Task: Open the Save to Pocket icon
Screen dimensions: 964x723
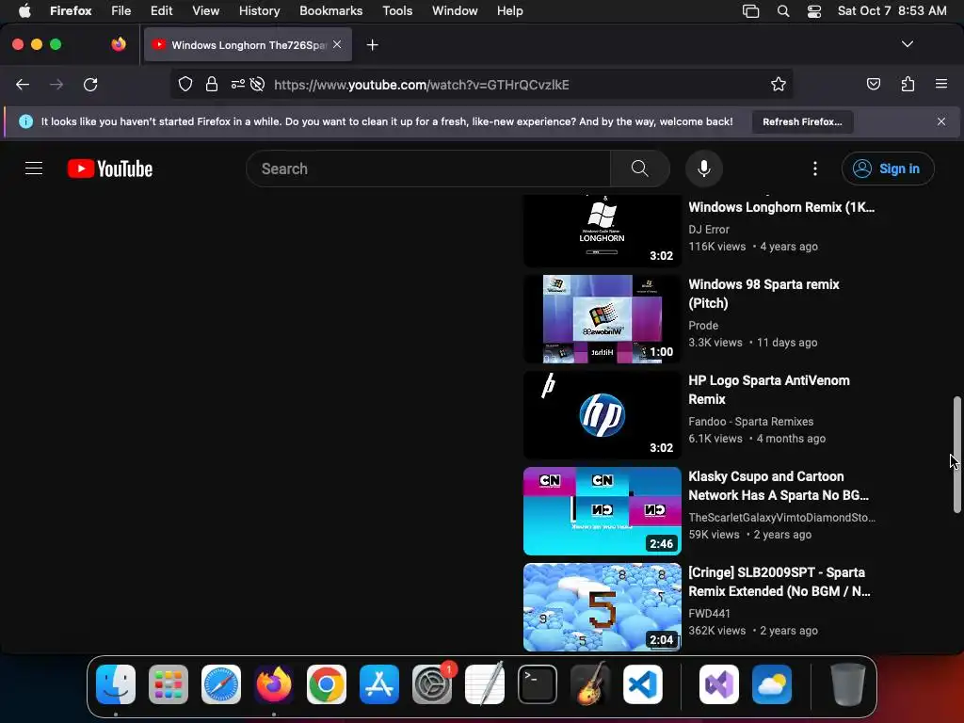Action: [873, 84]
